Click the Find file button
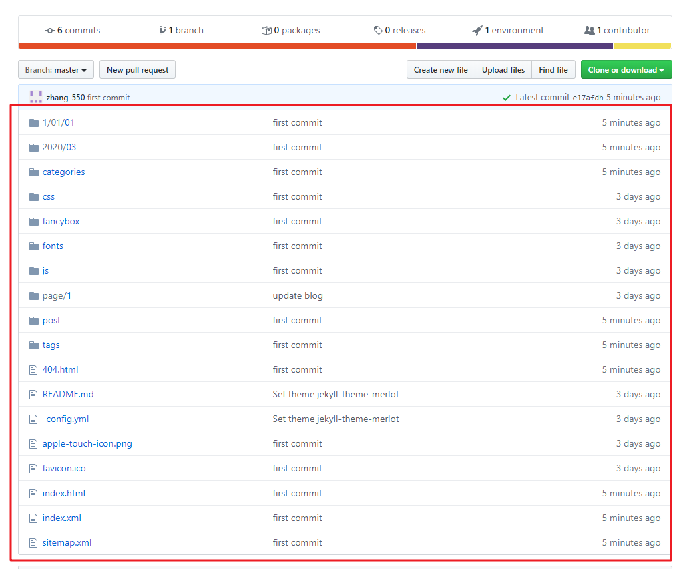Screen dimensions: 681x569 [x=553, y=70]
